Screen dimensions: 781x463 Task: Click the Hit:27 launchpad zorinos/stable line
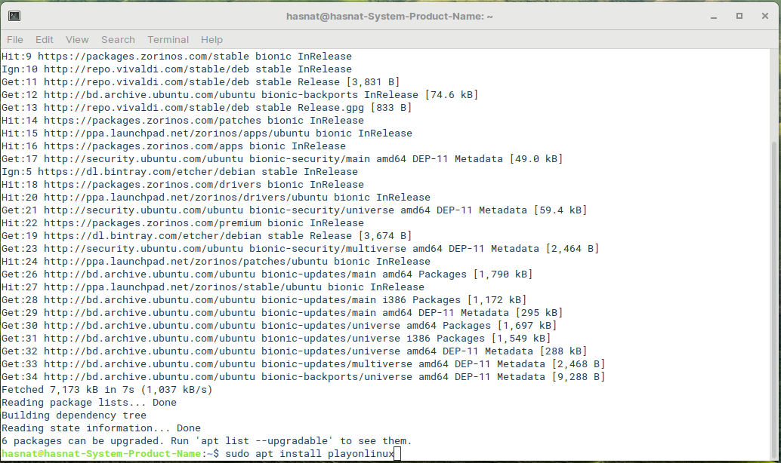coord(213,287)
